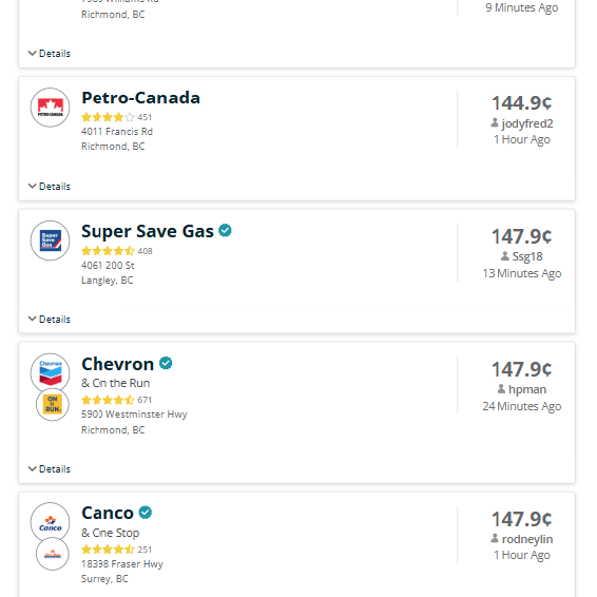Click the 144.9¢ price at Petro-Canada
This screenshot has width=597, height=597.
(x=520, y=103)
